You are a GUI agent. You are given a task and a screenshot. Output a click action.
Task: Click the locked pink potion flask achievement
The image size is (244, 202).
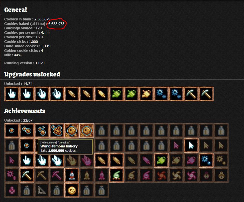[12, 190]
